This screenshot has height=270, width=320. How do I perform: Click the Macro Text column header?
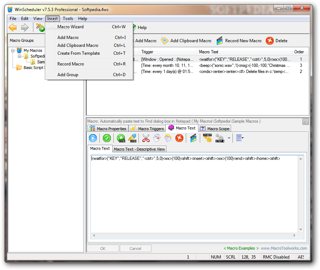coord(245,52)
